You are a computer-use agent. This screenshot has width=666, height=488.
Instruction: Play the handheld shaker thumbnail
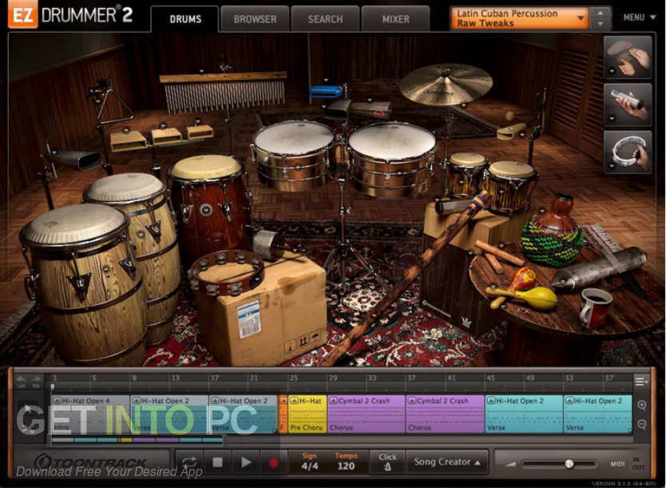click(x=628, y=104)
